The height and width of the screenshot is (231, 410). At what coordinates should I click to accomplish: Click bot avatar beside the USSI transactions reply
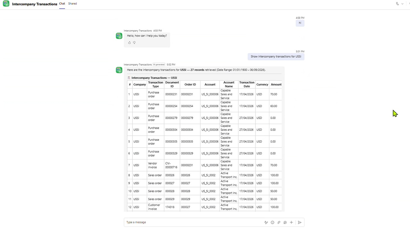click(119, 70)
